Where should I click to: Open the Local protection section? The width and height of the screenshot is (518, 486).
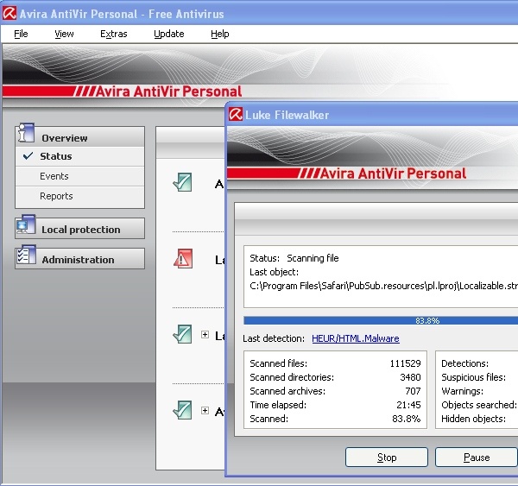tap(79, 228)
